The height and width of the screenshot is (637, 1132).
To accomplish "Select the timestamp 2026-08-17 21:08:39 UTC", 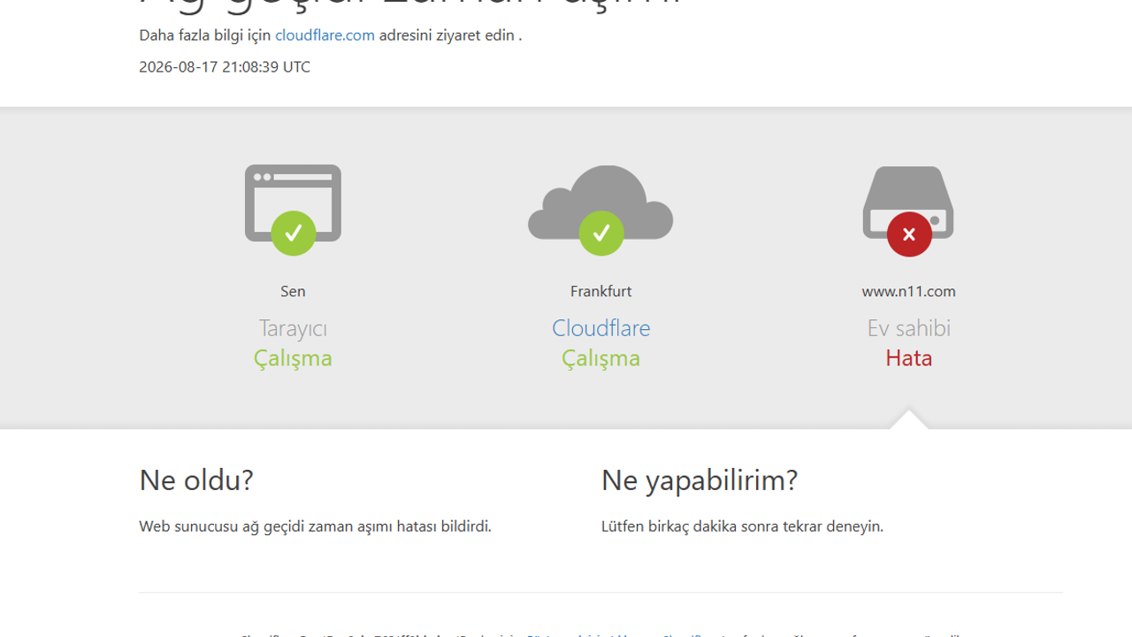I will tap(225, 67).
